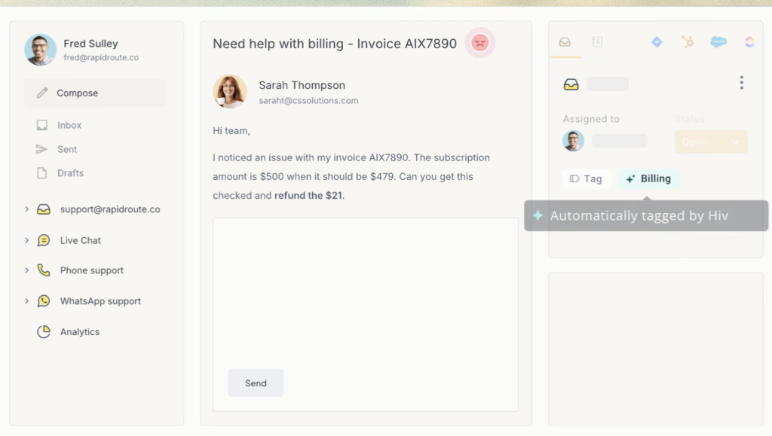This screenshot has height=436, width=772.
Task: Open the Sent folder
Action: (67, 149)
